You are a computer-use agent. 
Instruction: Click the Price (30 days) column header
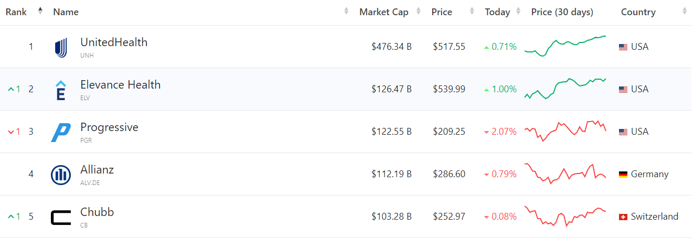(562, 12)
